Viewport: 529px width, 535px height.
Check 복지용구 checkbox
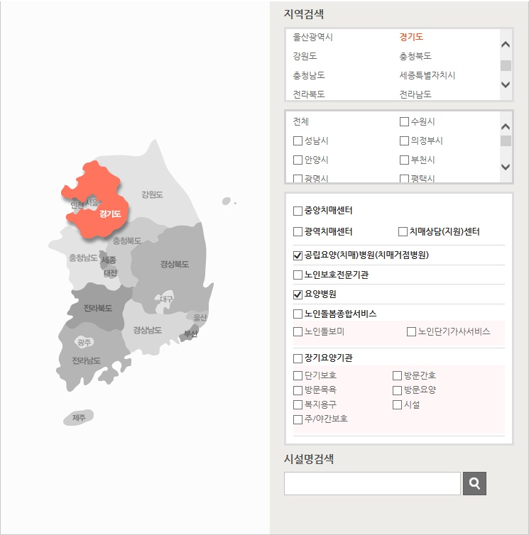pyautogui.click(x=298, y=404)
